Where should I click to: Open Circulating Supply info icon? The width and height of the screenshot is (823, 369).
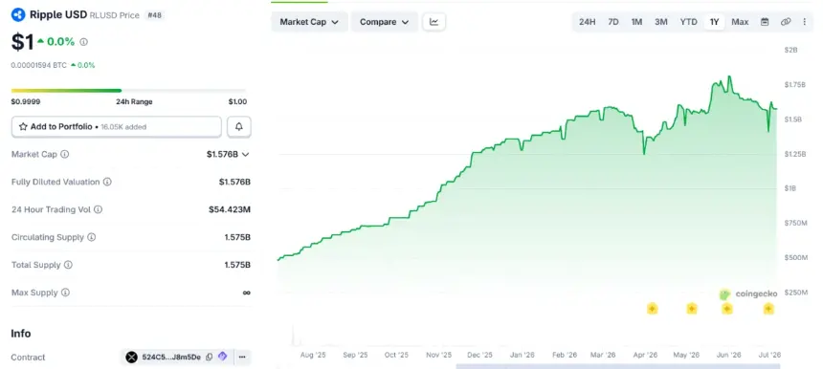coord(91,237)
